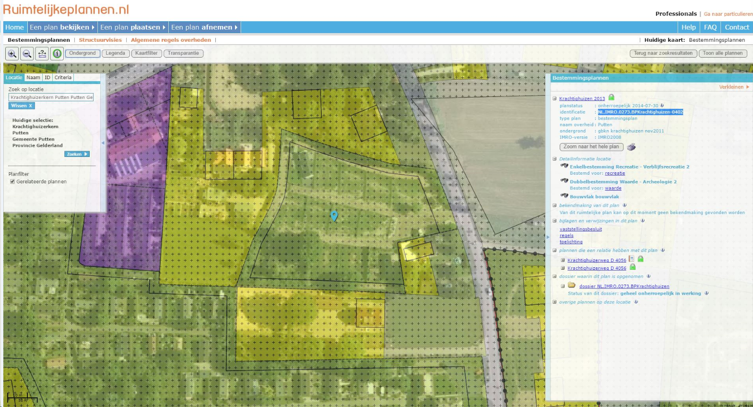
Task: Open the Een plan bekijken menu
Action: pyautogui.click(x=62, y=27)
